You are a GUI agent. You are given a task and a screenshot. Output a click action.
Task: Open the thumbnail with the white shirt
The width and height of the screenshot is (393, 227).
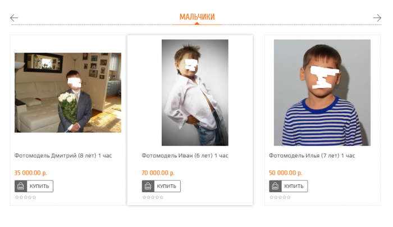pyautogui.click(x=195, y=92)
